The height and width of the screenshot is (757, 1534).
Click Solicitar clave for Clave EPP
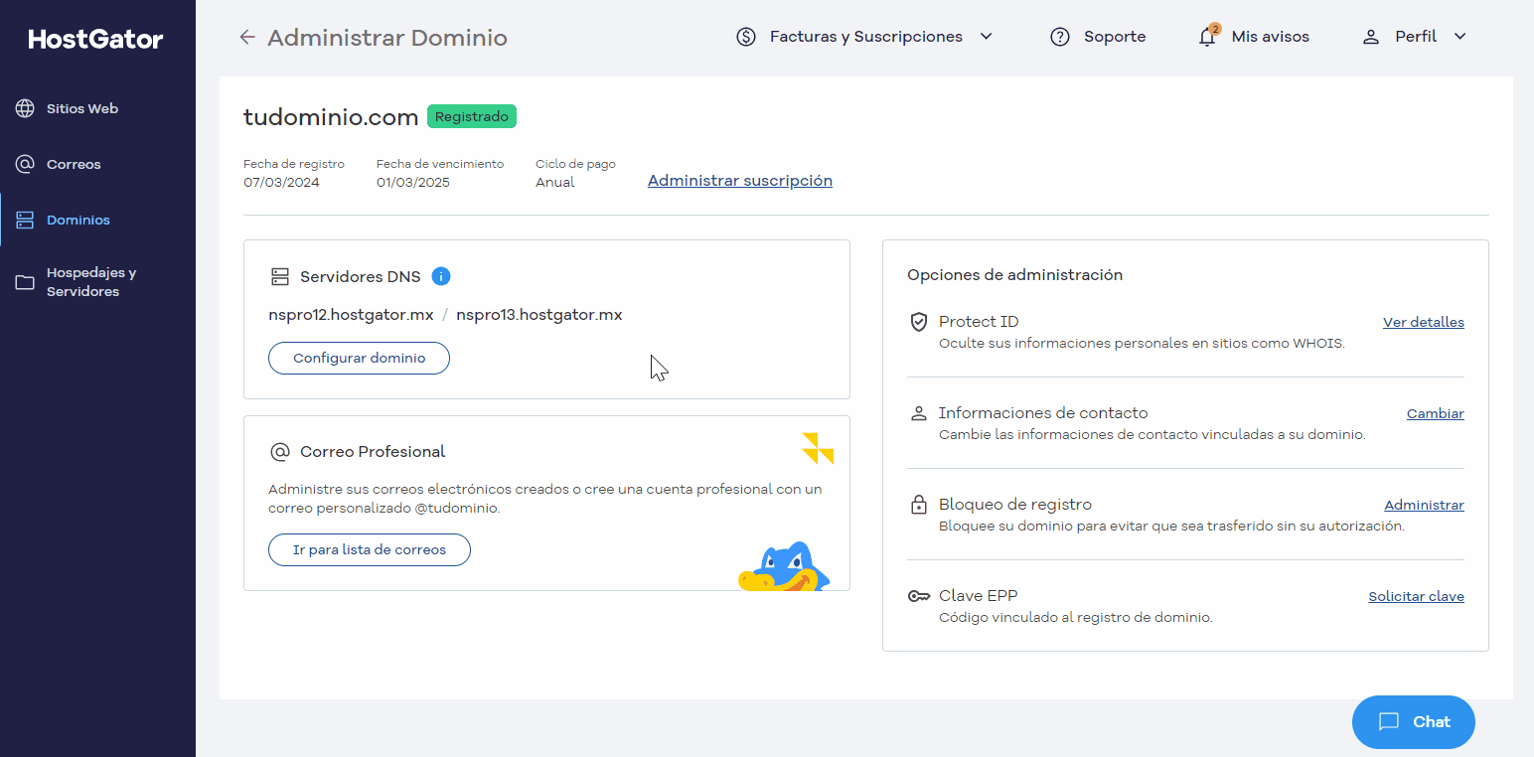(x=1416, y=596)
